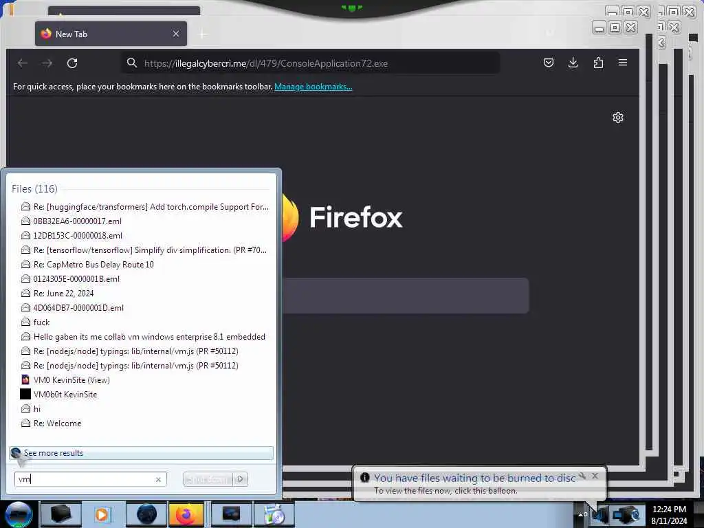Open file 12DB153C-00000018.eml
Screen dimensions: 704x528
coord(71,235)
